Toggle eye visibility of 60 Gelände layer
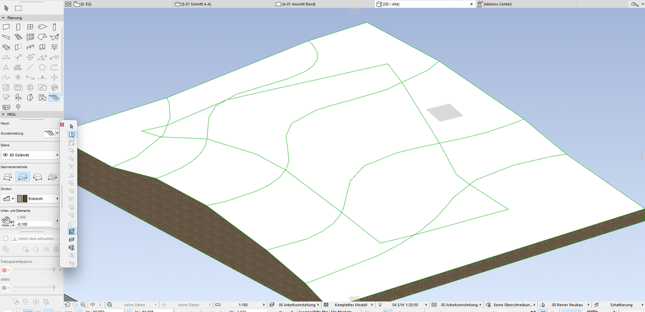Image resolution: width=645 pixels, height=312 pixels. point(5,155)
